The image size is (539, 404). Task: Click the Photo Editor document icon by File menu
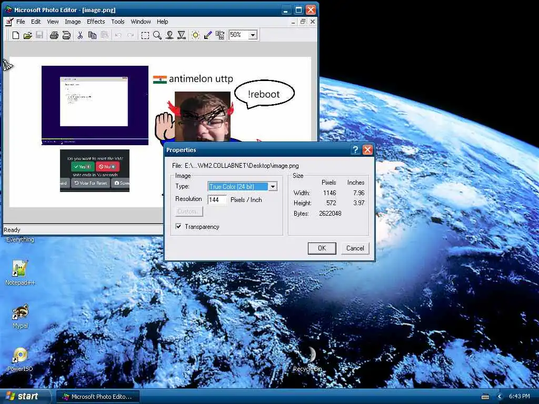9,22
